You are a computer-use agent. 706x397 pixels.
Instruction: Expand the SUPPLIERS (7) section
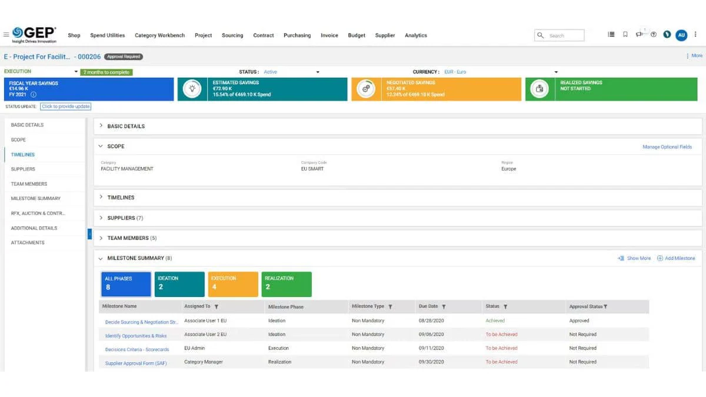point(101,218)
